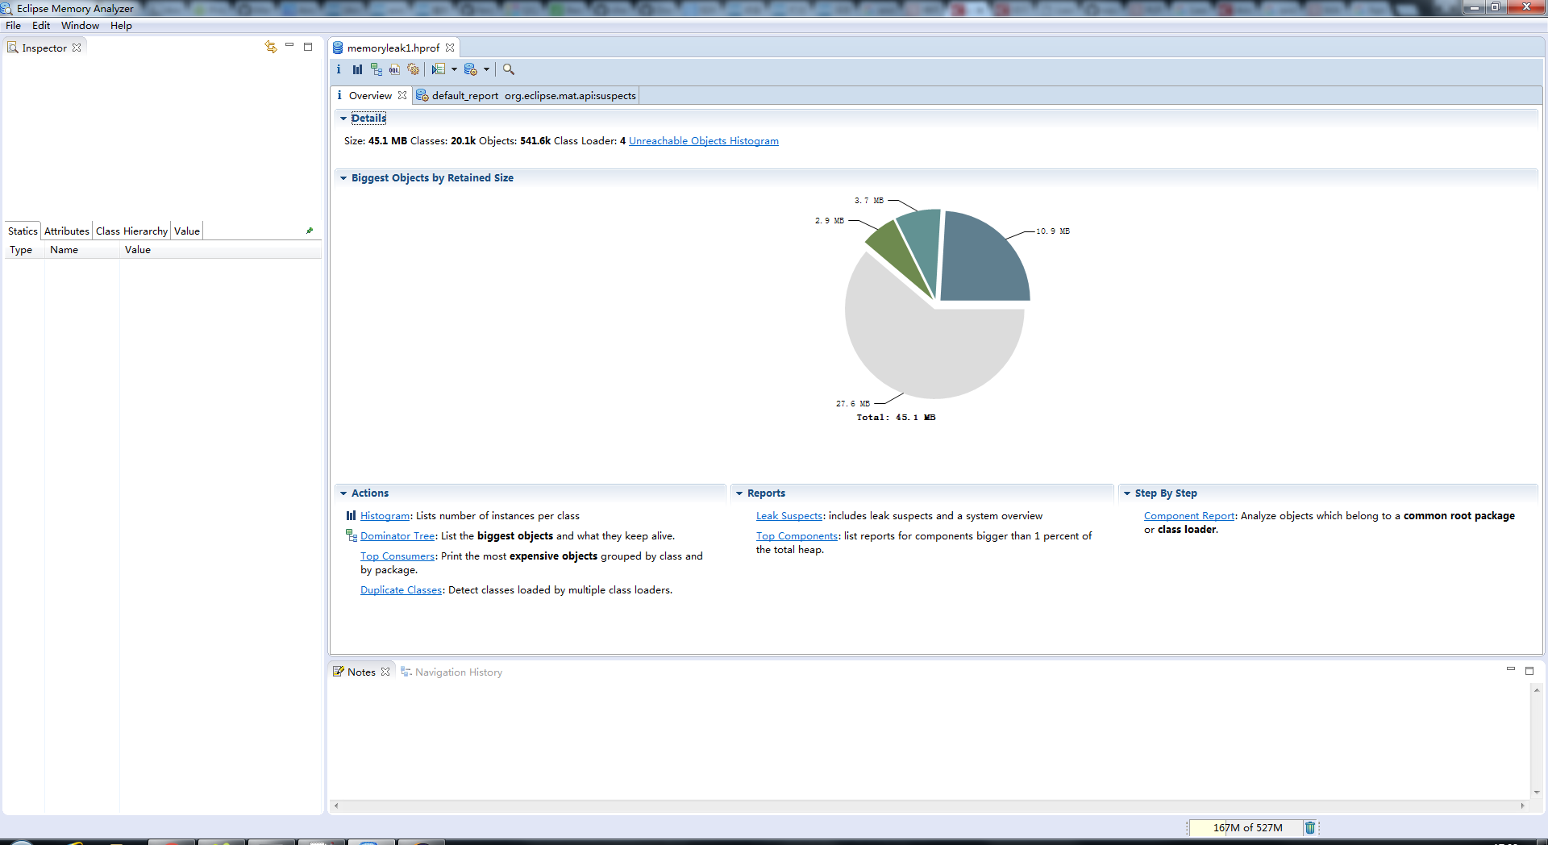
Task: Minimize the Notes panel
Action: click(x=1511, y=669)
